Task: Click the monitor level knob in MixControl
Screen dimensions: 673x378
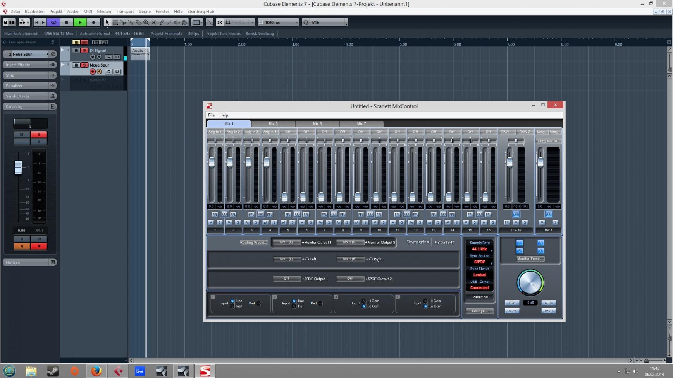Action: 530,282
